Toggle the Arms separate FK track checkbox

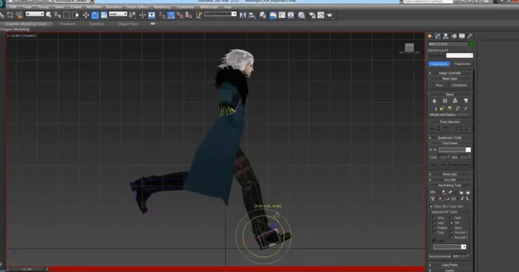[434, 217]
